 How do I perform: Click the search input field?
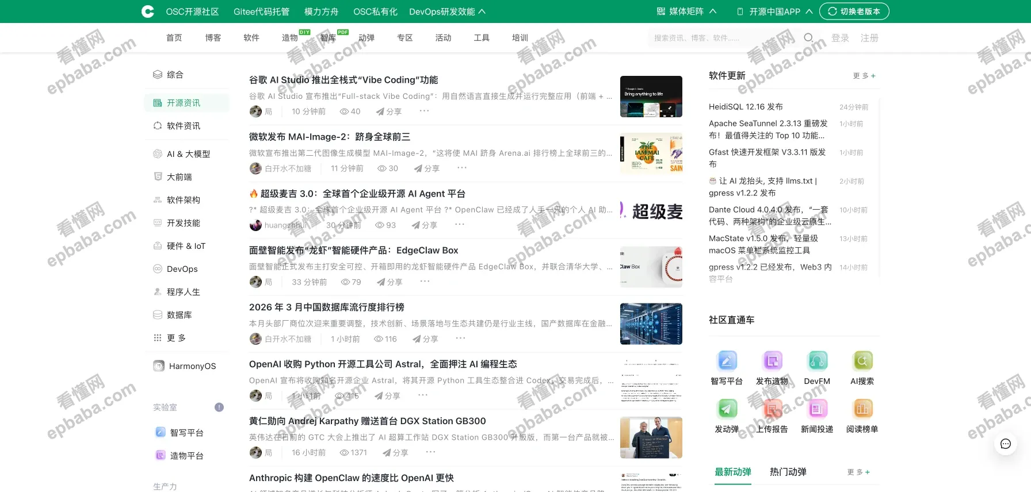(725, 38)
